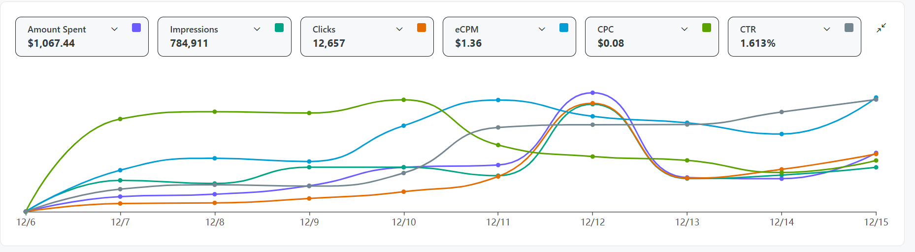Click the 12/9 date label on axis
Image resolution: width=915 pixels, height=252 pixels.
[309, 222]
